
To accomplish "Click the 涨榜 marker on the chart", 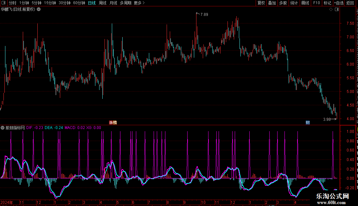I will [x=113, y=123].
